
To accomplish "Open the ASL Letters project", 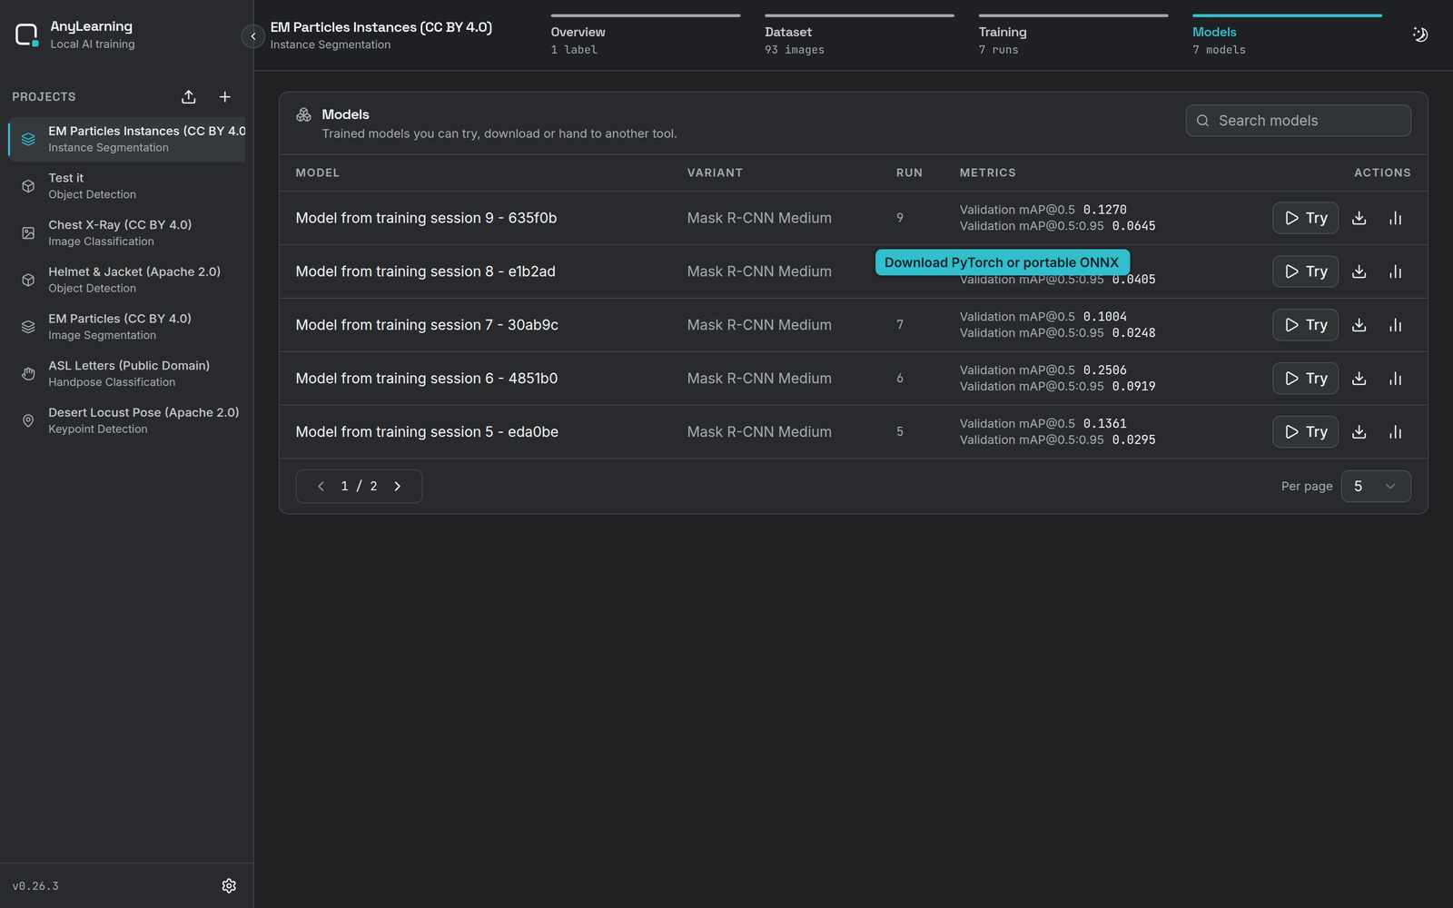I will coord(127,374).
